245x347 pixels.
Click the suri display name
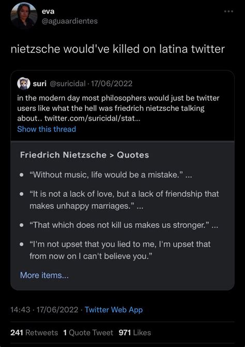(x=40, y=84)
